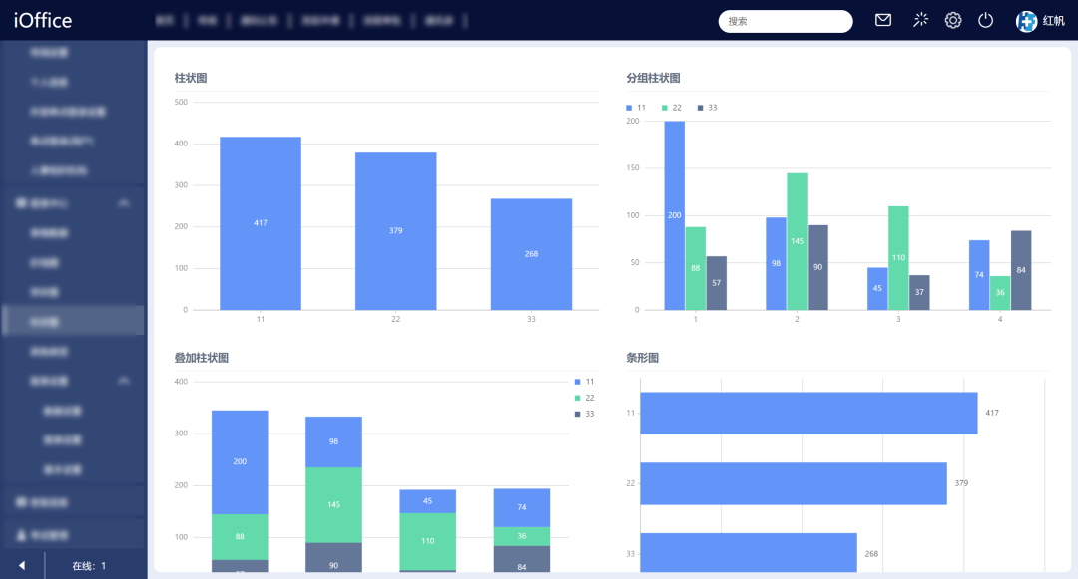Click the 分组柱状图 chart title
This screenshot has height=579, width=1078.
pyautogui.click(x=653, y=78)
